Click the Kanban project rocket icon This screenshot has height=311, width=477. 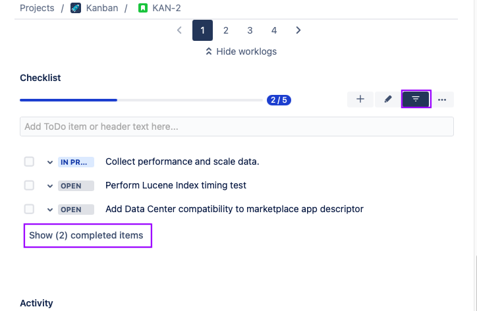coord(76,9)
